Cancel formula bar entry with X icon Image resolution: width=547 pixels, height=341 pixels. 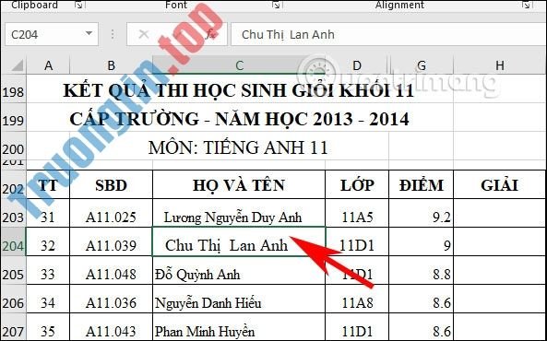tap(143, 34)
